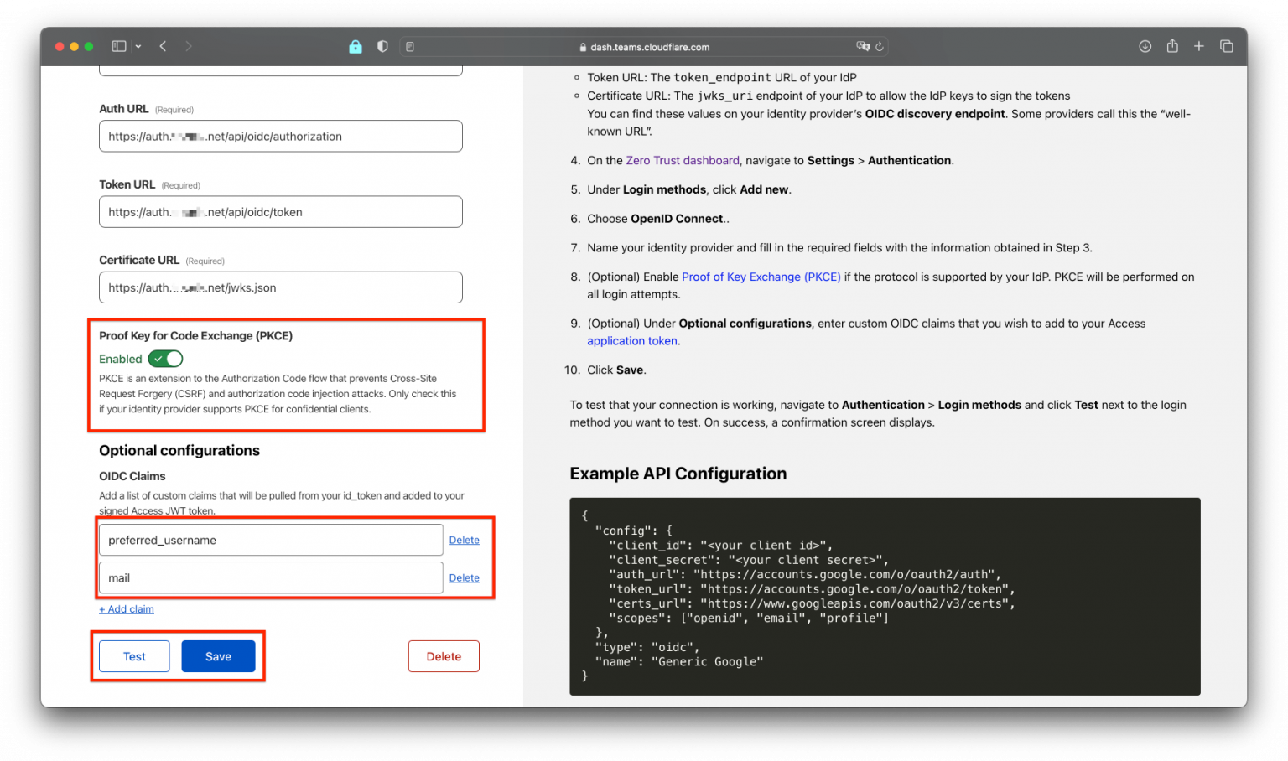Open the Zero Trust dashboard link
Viewport: 1288px width, 761px height.
pyautogui.click(x=682, y=160)
